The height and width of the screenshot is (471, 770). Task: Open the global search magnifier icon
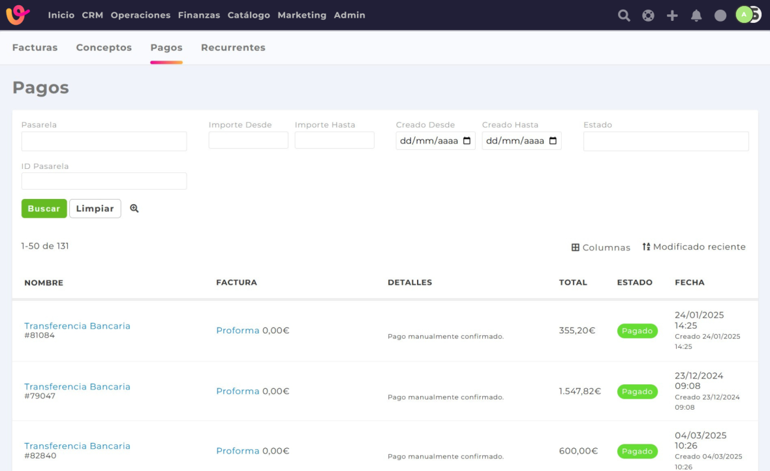pos(624,16)
